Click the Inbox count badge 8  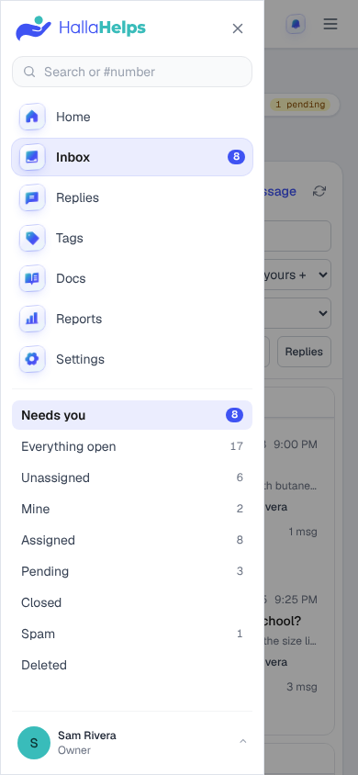pos(236,157)
